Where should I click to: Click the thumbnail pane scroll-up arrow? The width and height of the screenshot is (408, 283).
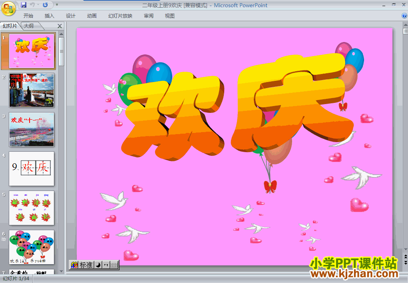(x=62, y=34)
